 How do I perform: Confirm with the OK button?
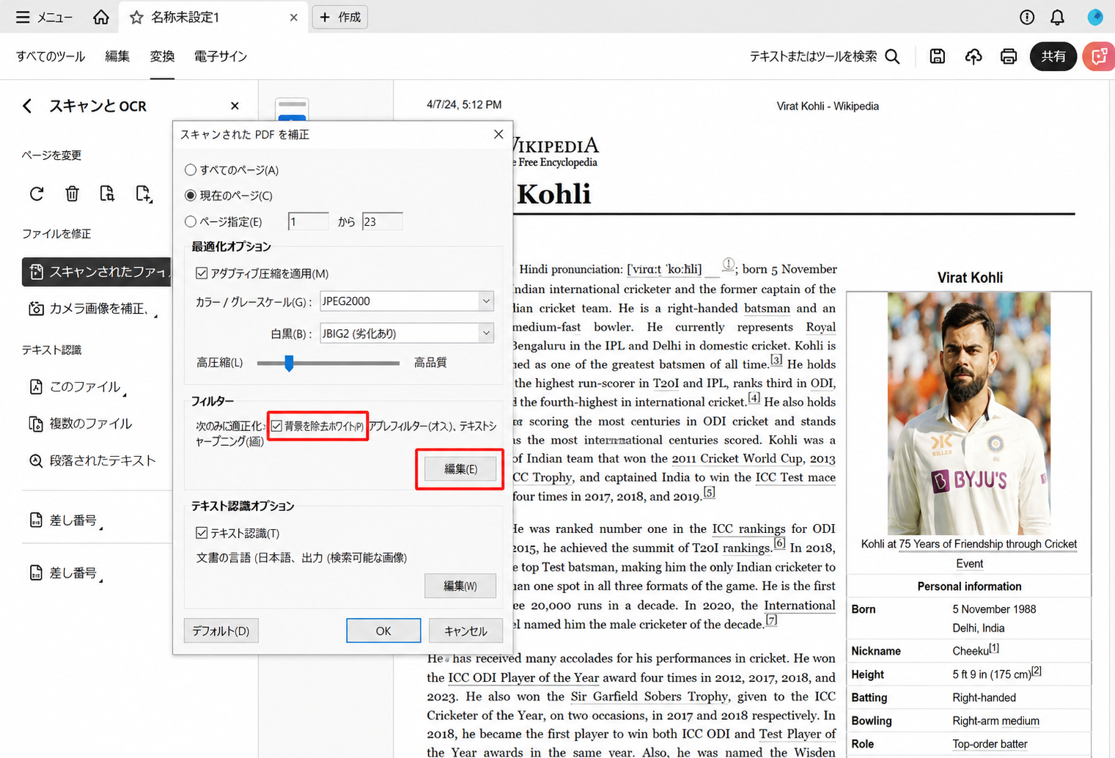tap(383, 630)
